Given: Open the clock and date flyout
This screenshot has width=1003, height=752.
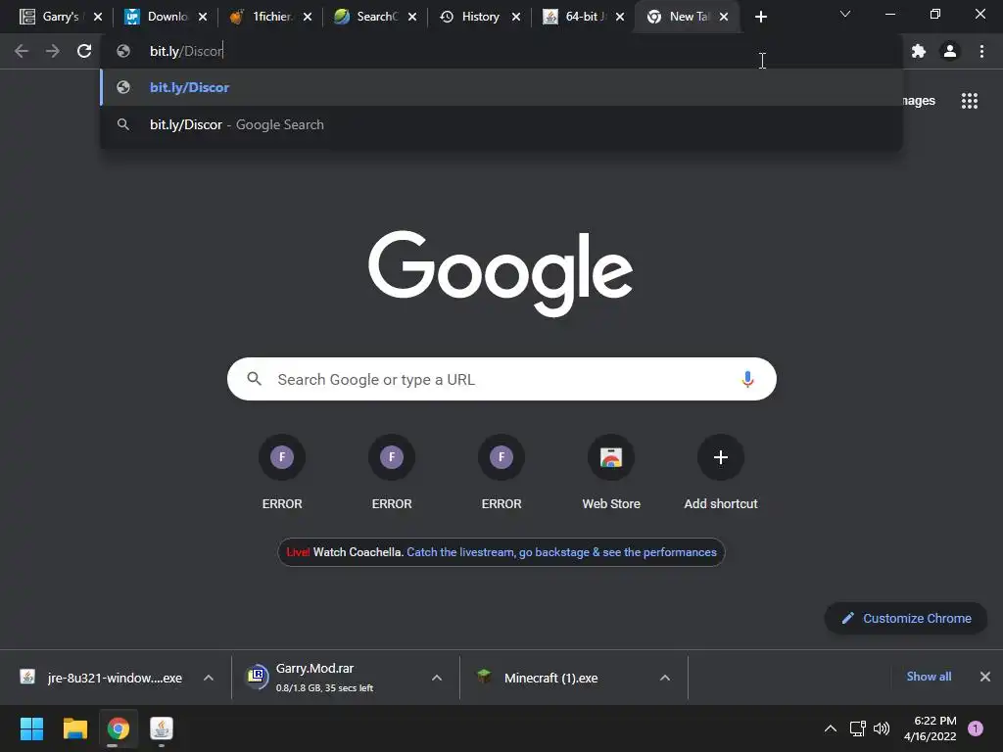Looking at the screenshot, I should click(930, 728).
